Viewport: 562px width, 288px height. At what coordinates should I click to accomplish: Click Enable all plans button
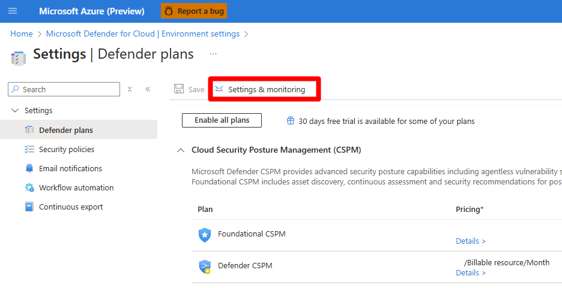[x=222, y=120]
